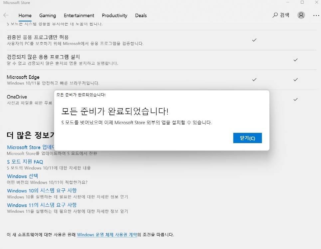Open the S 모드 지원 FAQ link

click(x=25, y=162)
